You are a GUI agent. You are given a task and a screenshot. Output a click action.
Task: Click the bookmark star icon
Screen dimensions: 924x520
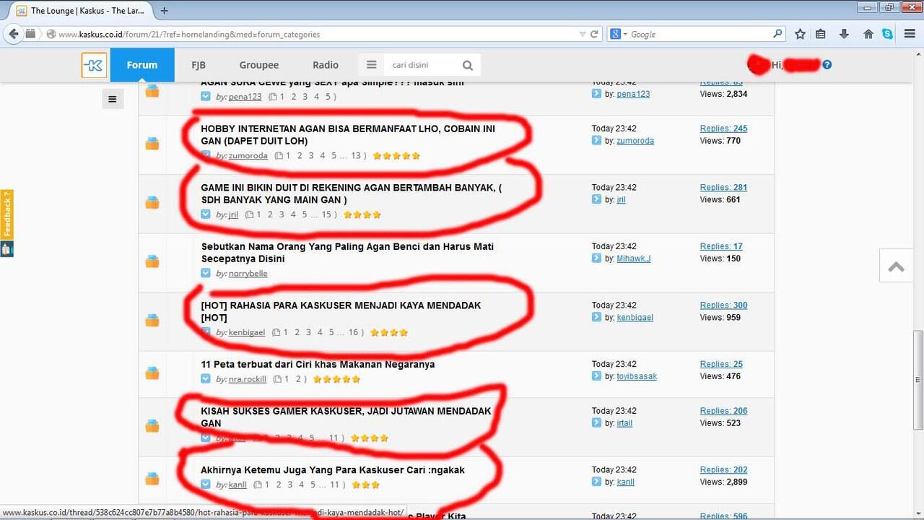tap(800, 34)
